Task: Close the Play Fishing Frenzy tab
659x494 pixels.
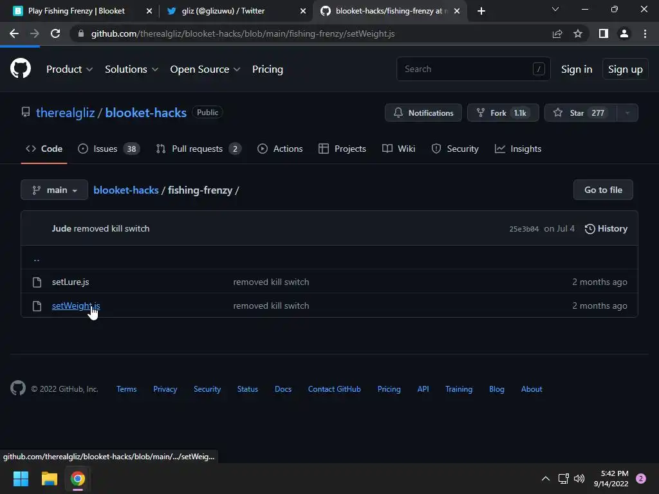Action: (149, 11)
